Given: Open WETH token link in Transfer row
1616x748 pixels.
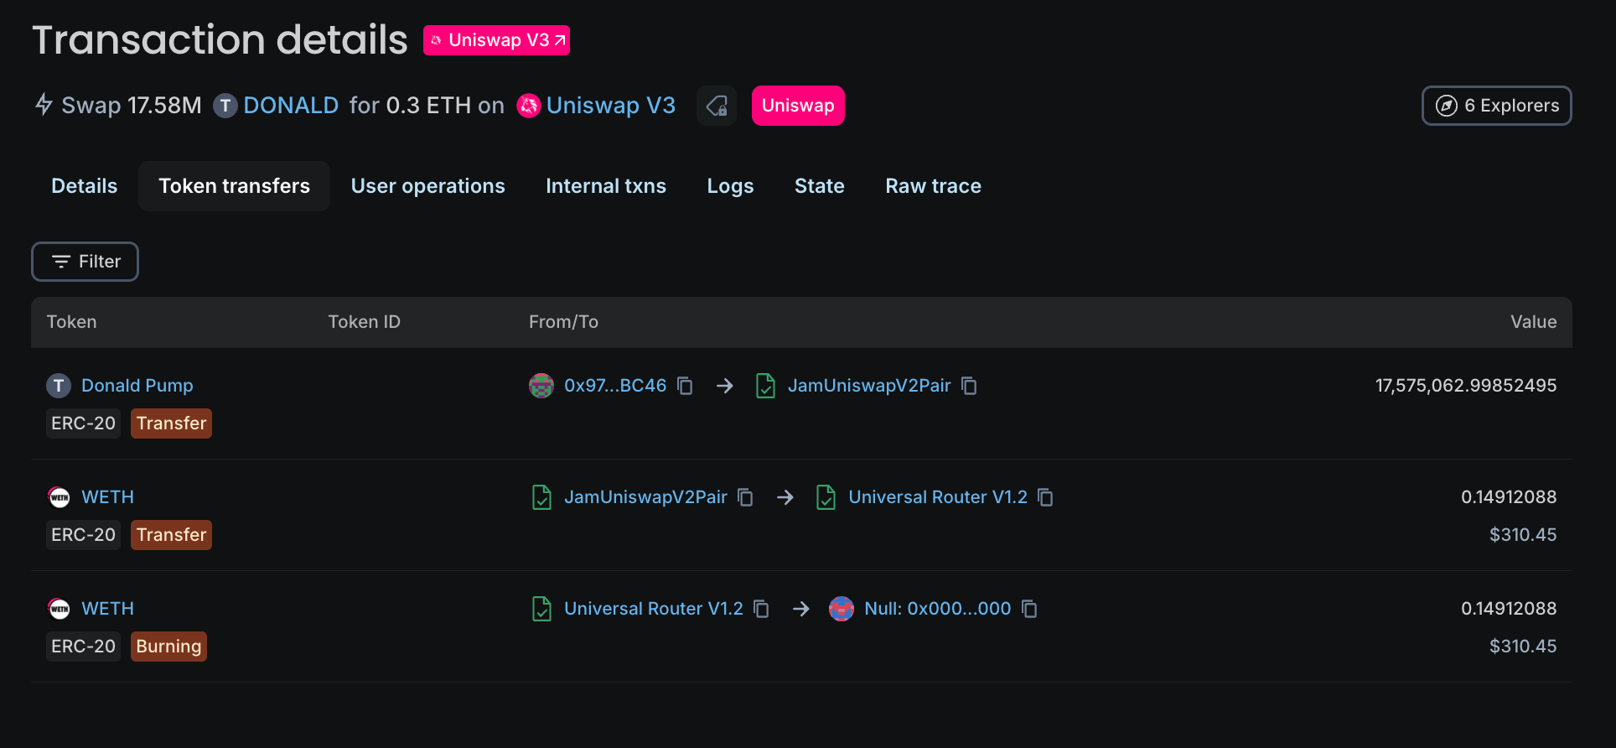Looking at the screenshot, I should (107, 497).
